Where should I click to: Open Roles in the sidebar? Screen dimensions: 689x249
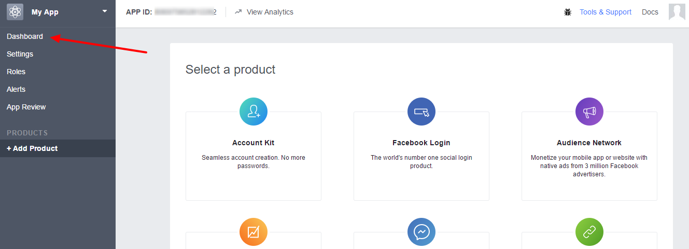pyautogui.click(x=16, y=72)
